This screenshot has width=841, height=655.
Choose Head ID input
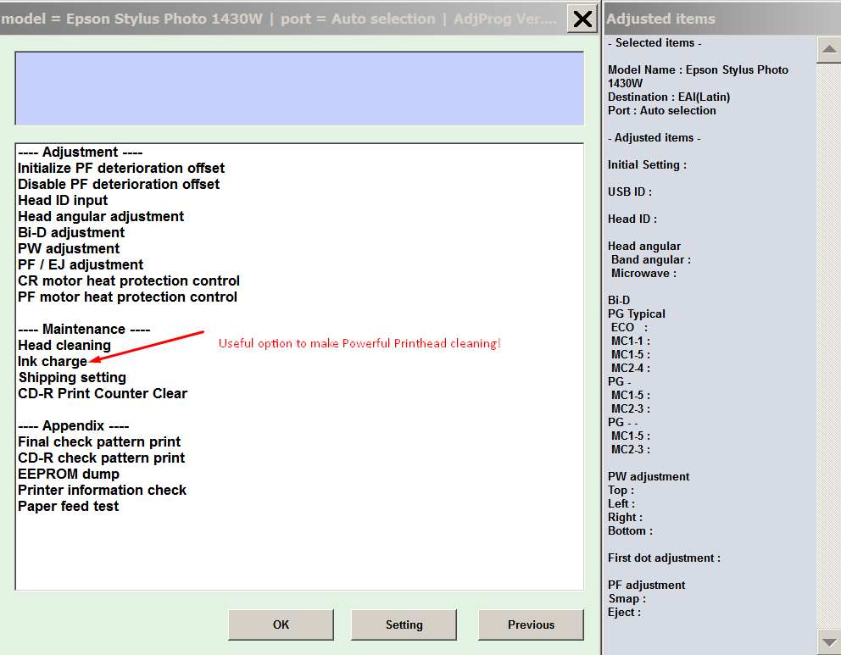(x=63, y=201)
